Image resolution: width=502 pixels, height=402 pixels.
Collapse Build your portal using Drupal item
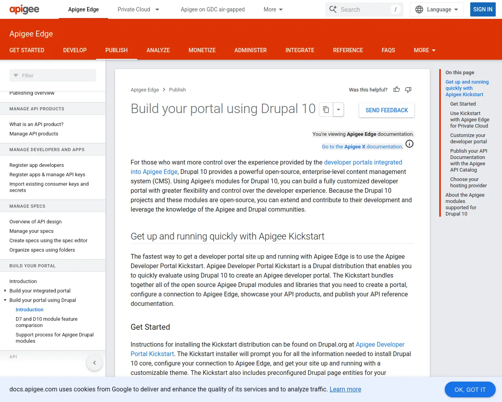[x=5, y=300]
